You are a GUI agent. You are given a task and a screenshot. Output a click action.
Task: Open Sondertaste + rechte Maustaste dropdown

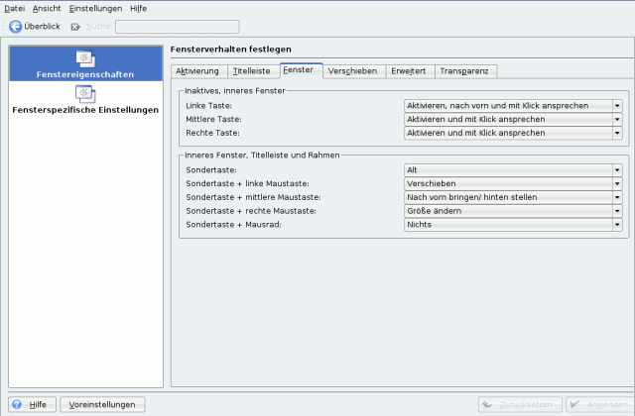point(513,211)
